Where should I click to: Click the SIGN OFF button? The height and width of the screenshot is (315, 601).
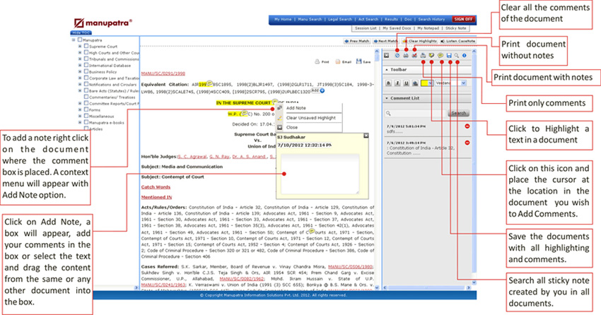click(463, 19)
